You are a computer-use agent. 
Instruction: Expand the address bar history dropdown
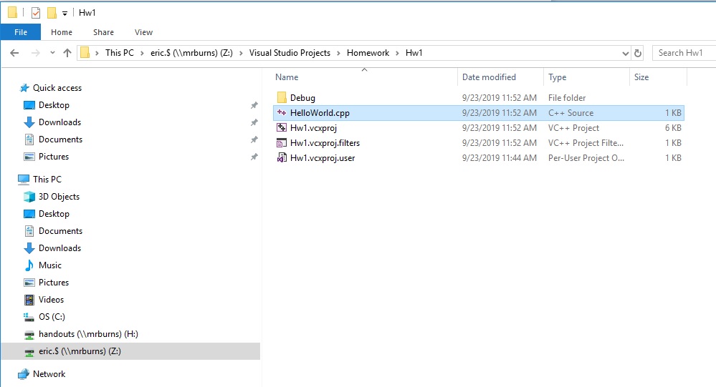point(625,54)
